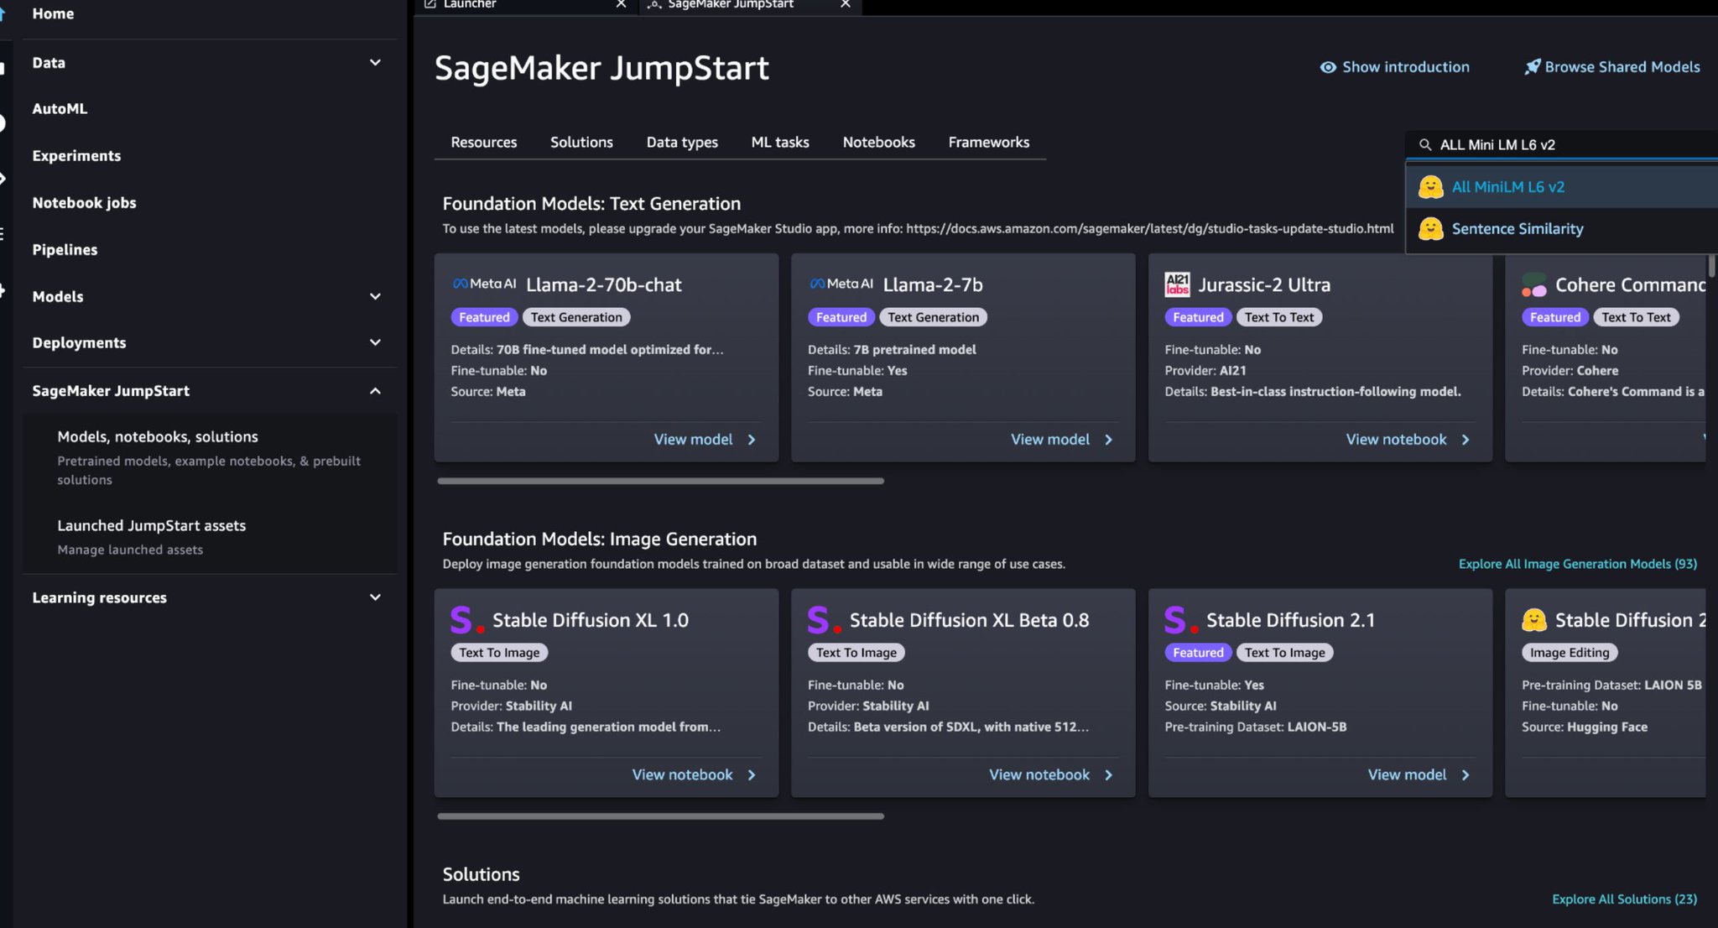Click the Cohere logo on Cohere Command card
This screenshot has width=1718, height=928.
click(x=1534, y=285)
